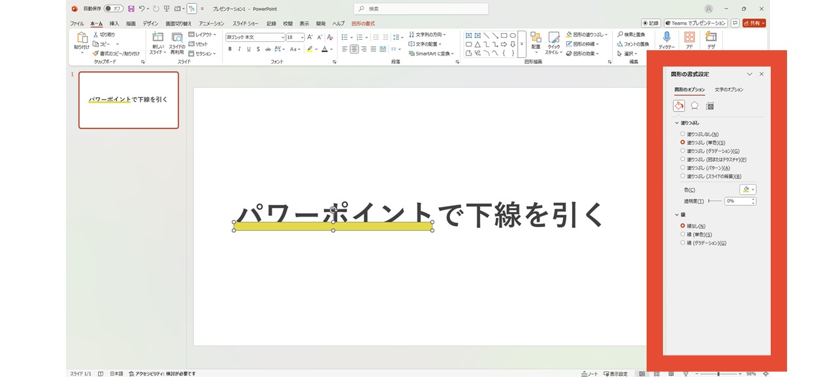836x377 pixels.
Task: Click Decrease Font Size icon
Action: [x=319, y=38]
